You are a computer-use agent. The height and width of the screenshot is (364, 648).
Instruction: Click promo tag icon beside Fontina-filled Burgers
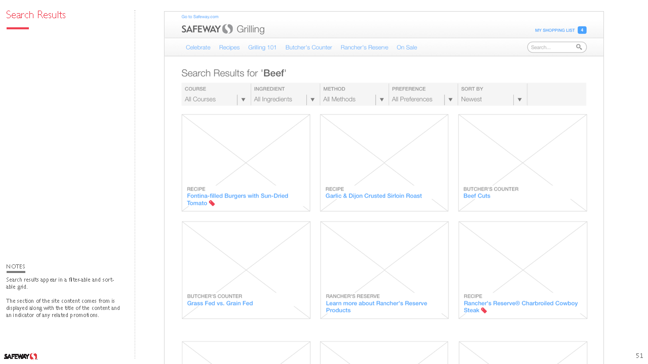(x=212, y=203)
